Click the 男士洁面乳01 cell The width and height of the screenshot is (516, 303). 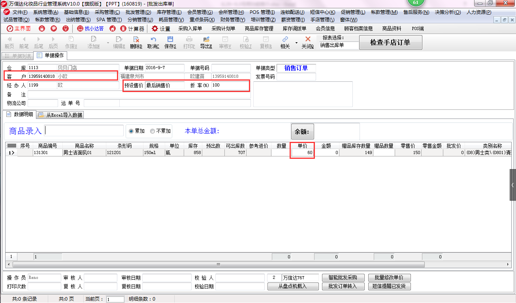(x=84, y=152)
